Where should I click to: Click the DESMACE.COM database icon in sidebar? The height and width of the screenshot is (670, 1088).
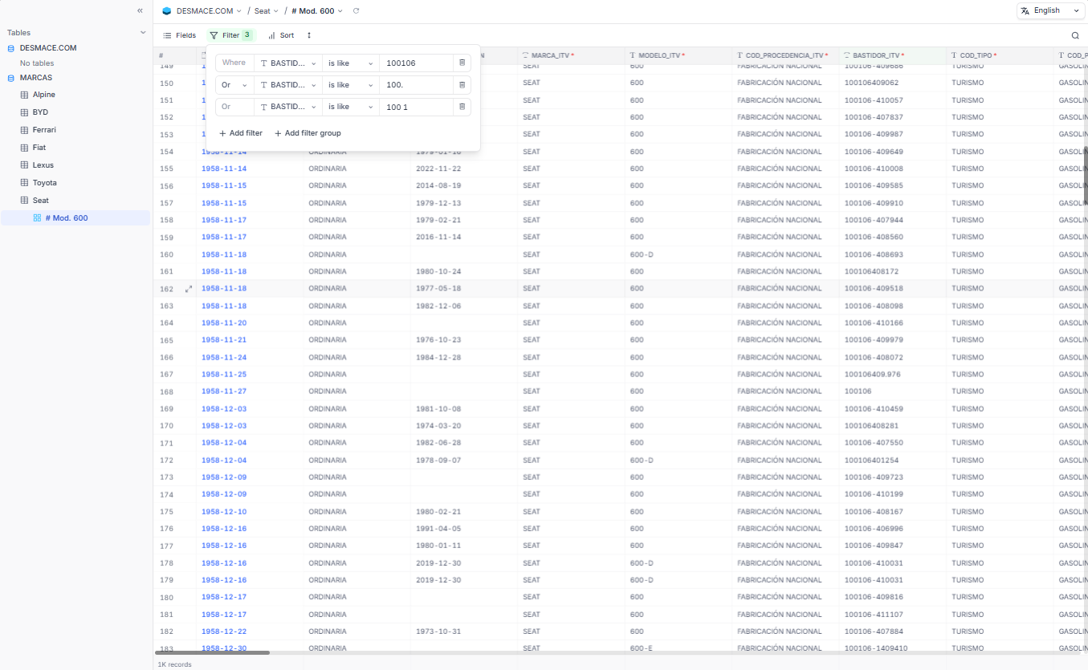coord(11,48)
